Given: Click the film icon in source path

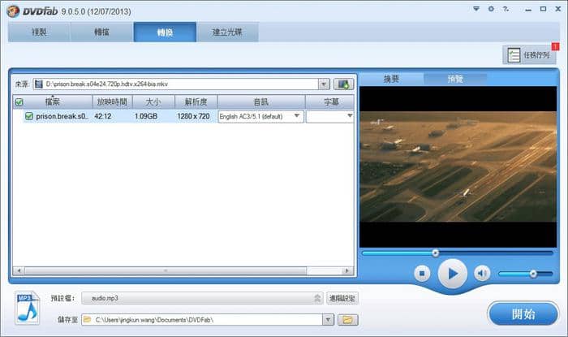Looking at the screenshot, I should point(39,84).
